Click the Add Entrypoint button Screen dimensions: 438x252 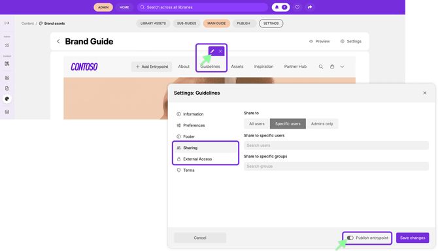(x=152, y=67)
